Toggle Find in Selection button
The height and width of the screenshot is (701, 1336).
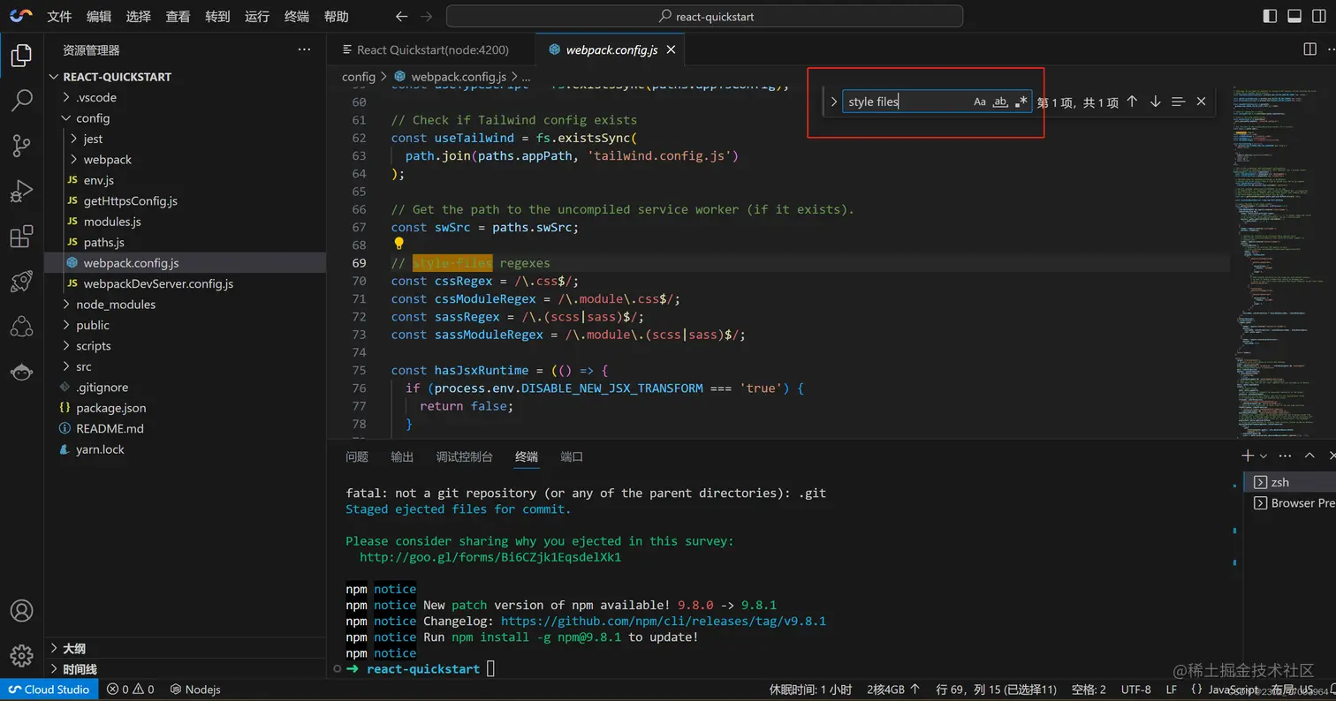(1178, 102)
